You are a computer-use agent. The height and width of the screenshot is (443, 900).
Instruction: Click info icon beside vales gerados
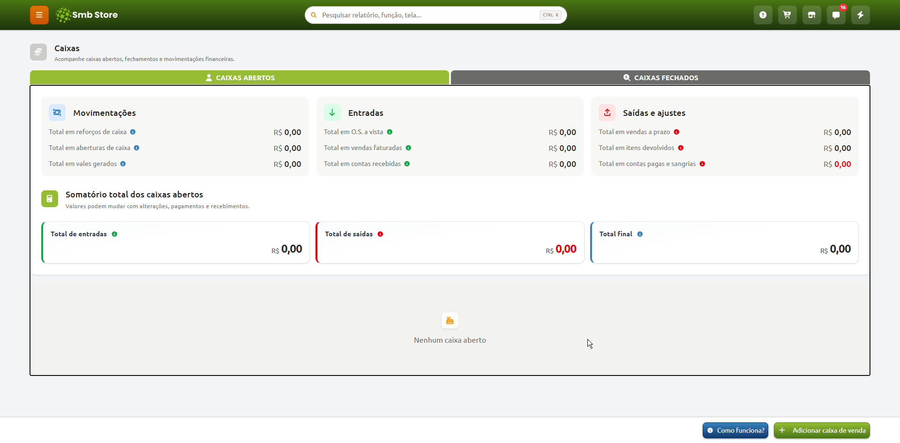click(123, 164)
